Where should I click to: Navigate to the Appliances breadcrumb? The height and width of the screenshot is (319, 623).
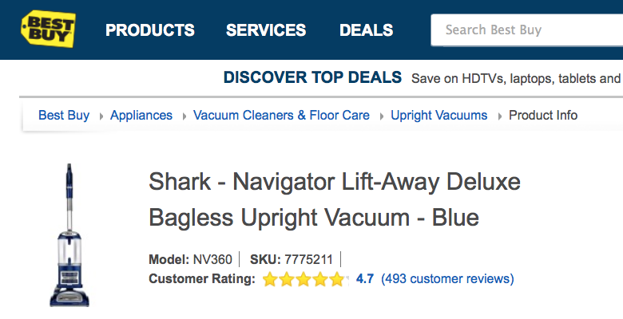141,115
